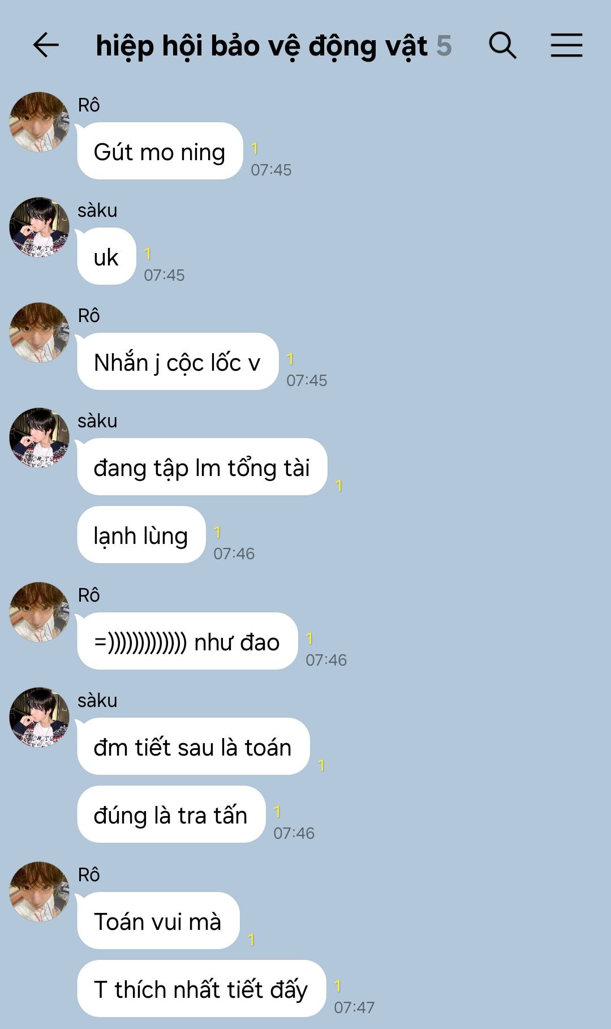Select the "T thích nhất tiết đấy" message
611x1029 pixels.
201,989
